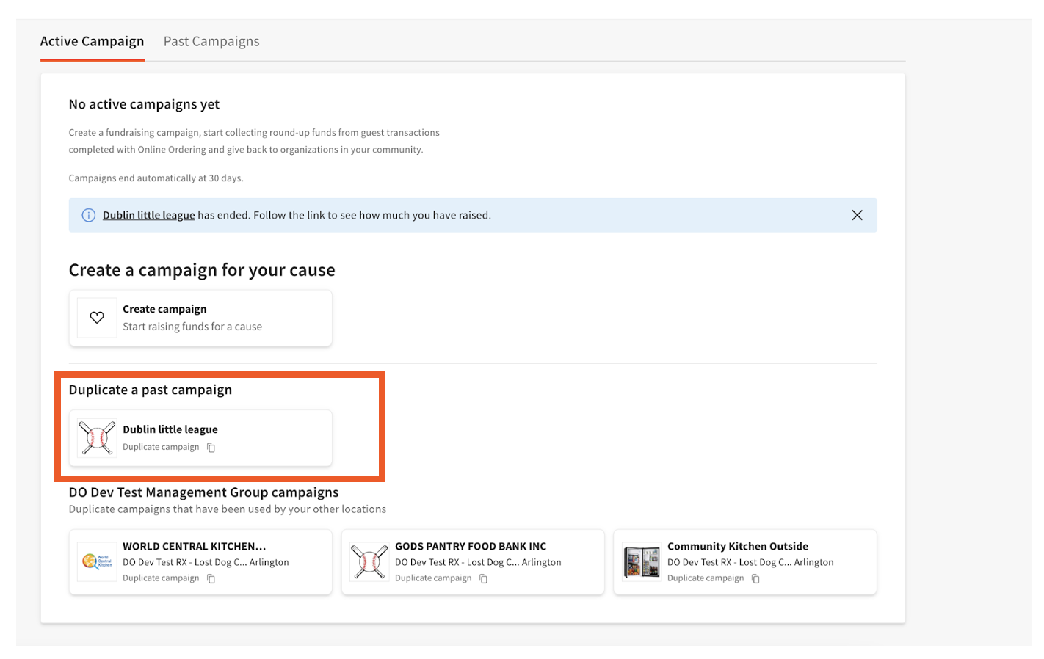Click Create campaign to start raising funds
The width and height of the screenshot is (1044, 659).
click(x=200, y=317)
